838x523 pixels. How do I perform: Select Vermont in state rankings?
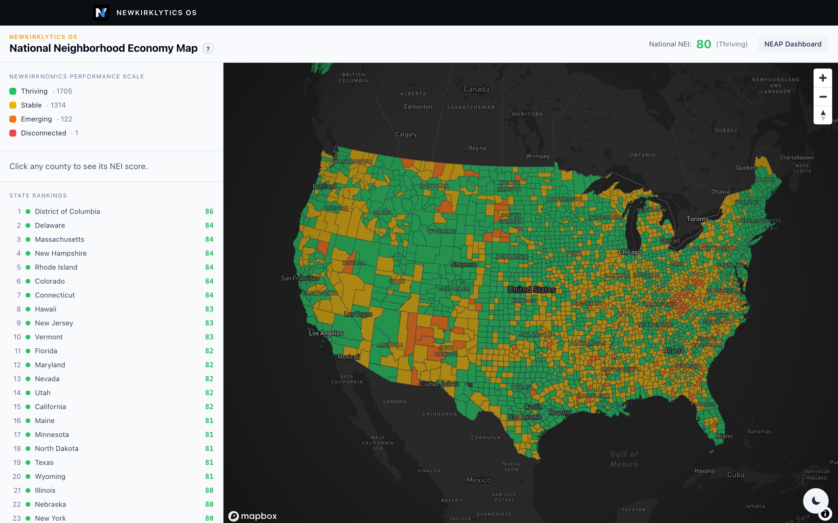tap(111, 337)
